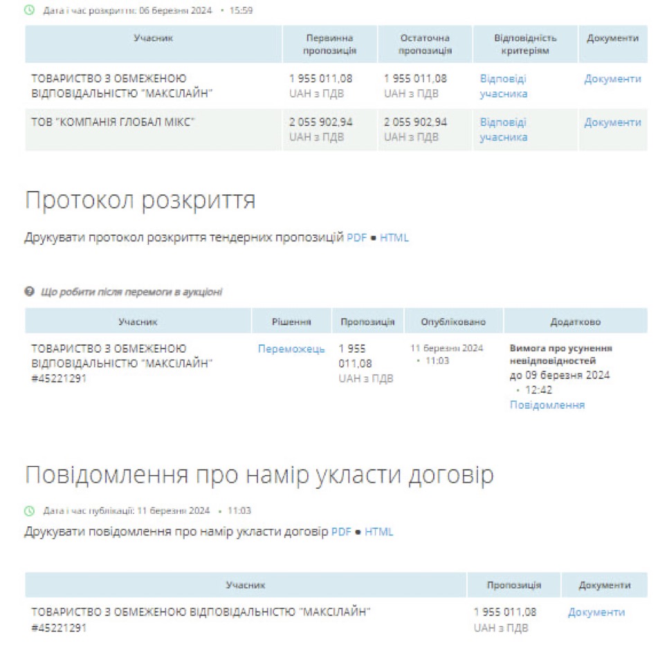
Task: Open Документи in the contract intent table
Action: (x=596, y=612)
